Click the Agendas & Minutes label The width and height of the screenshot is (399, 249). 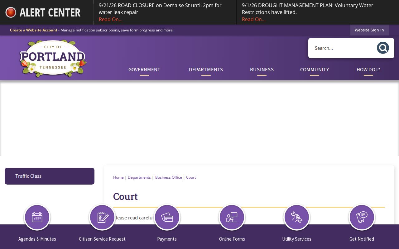37,239
